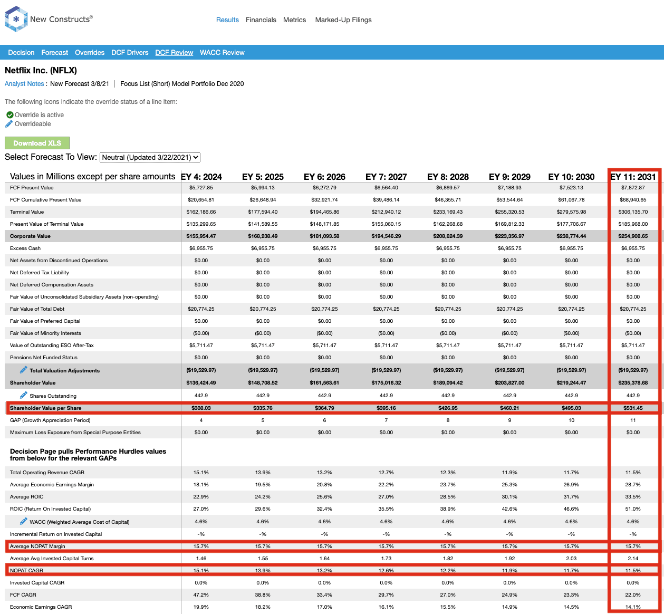The width and height of the screenshot is (664, 614).
Task: Click the EY 4: 2024 column header
Action: coord(201,177)
